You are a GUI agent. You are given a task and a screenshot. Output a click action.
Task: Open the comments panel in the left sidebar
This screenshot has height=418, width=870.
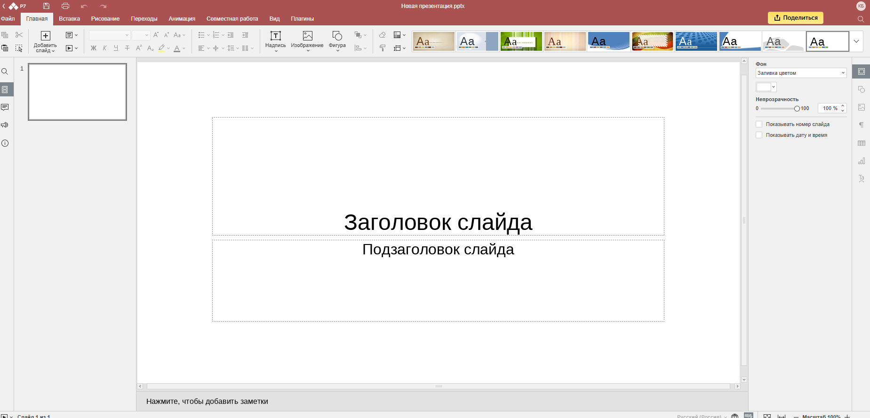tap(5, 107)
